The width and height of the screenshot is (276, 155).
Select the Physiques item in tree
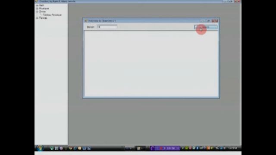[44, 9]
